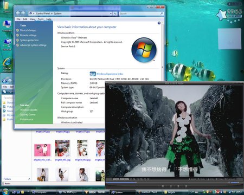Screen dimensions: 244x195
Task: Click the Search field in System window
Action: pos(142,14)
